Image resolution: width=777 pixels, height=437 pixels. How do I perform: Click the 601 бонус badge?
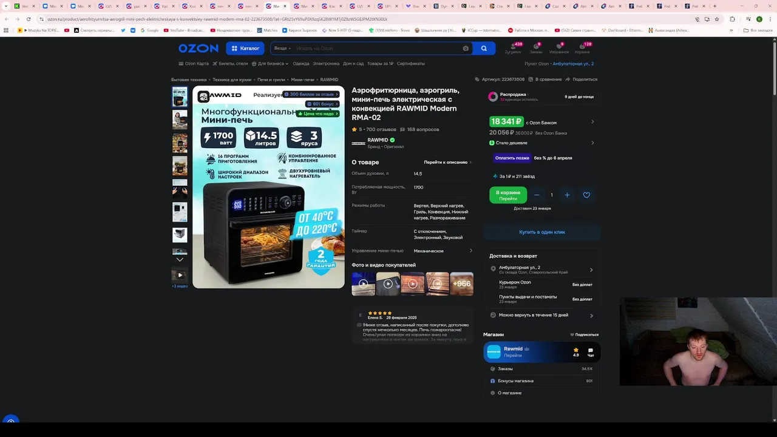click(322, 104)
